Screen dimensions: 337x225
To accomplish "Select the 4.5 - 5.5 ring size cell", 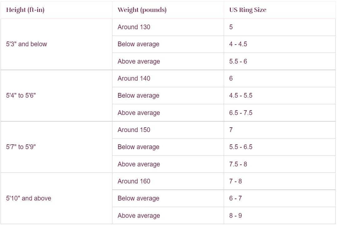I will point(241,96).
